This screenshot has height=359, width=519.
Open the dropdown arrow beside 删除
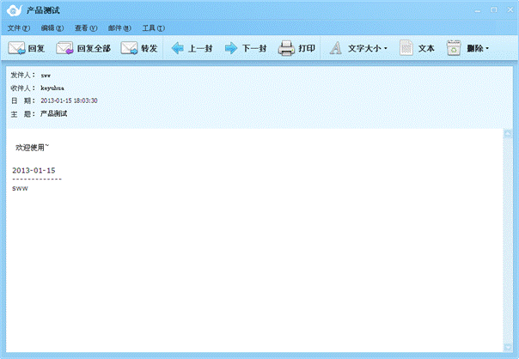tap(488, 49)
